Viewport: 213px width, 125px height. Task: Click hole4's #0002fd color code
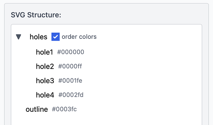[x=71, y=95]
